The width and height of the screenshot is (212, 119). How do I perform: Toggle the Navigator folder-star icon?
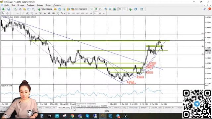(x=25, y=9)
